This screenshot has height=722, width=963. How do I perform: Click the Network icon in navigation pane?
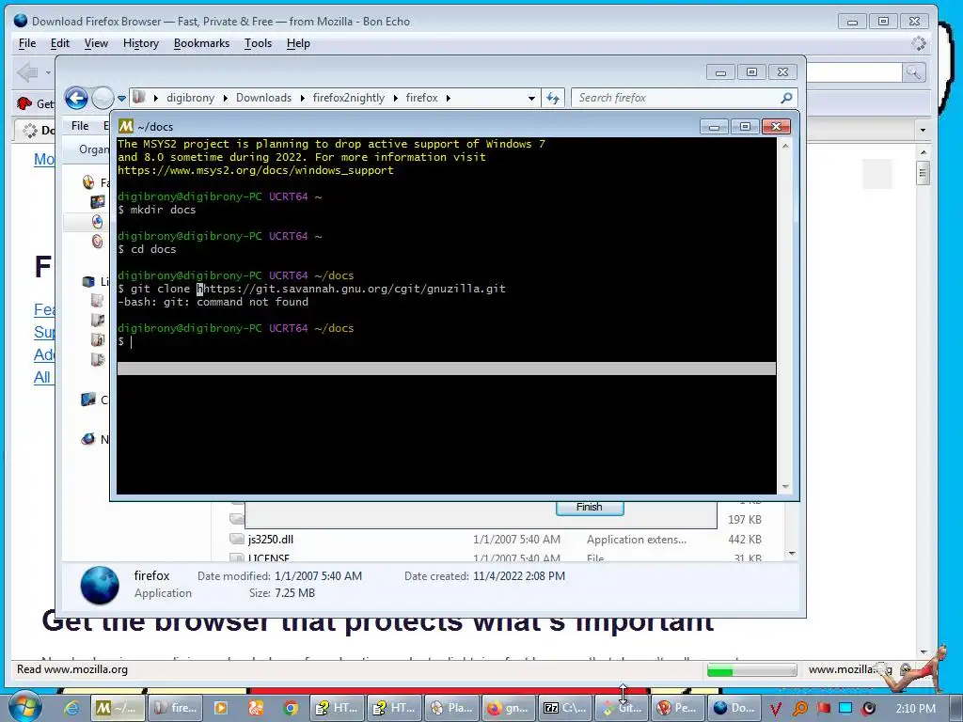tap(88, 439)
